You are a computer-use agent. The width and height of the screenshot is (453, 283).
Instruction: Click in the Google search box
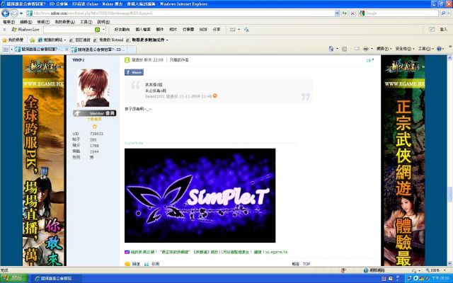[x=396, y=13]
